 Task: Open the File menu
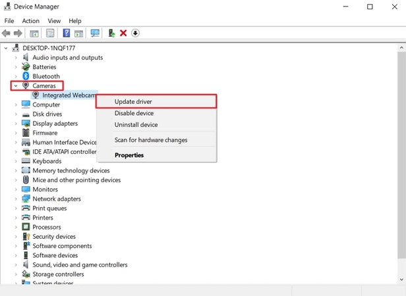click(x=9, y=20)
